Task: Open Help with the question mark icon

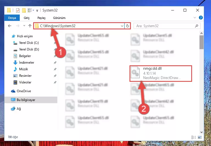Action: 201,18
